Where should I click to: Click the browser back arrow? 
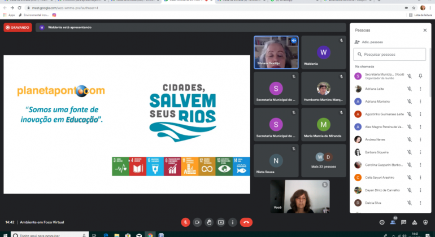(5, 8)
